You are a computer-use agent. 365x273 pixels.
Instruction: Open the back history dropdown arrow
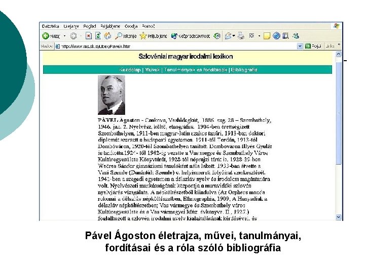[x=65, y=36]
